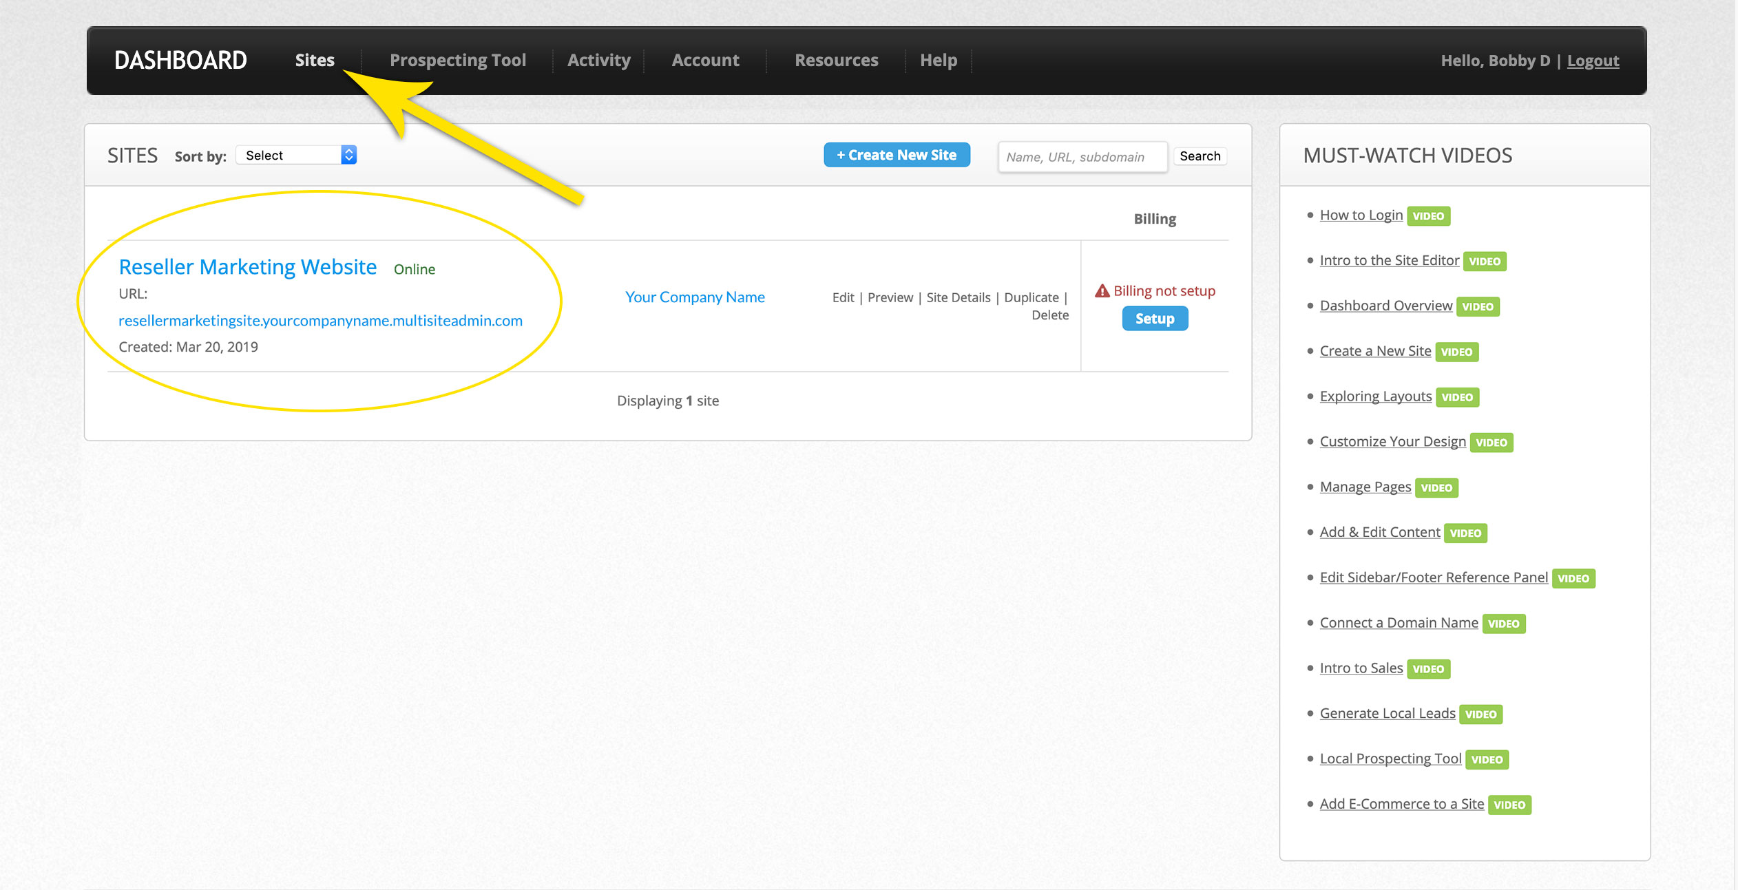
Task: Click the Online status label
Action: 415,269
